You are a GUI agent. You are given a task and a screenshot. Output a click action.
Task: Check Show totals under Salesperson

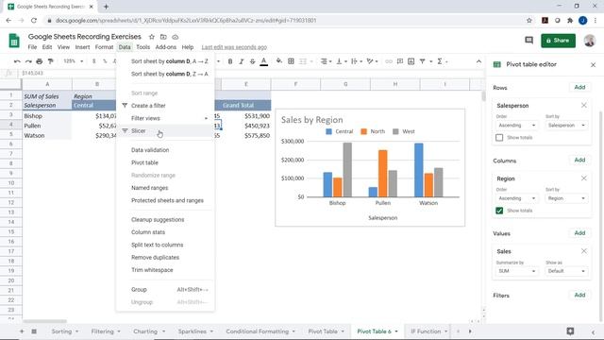coord(499,138)
